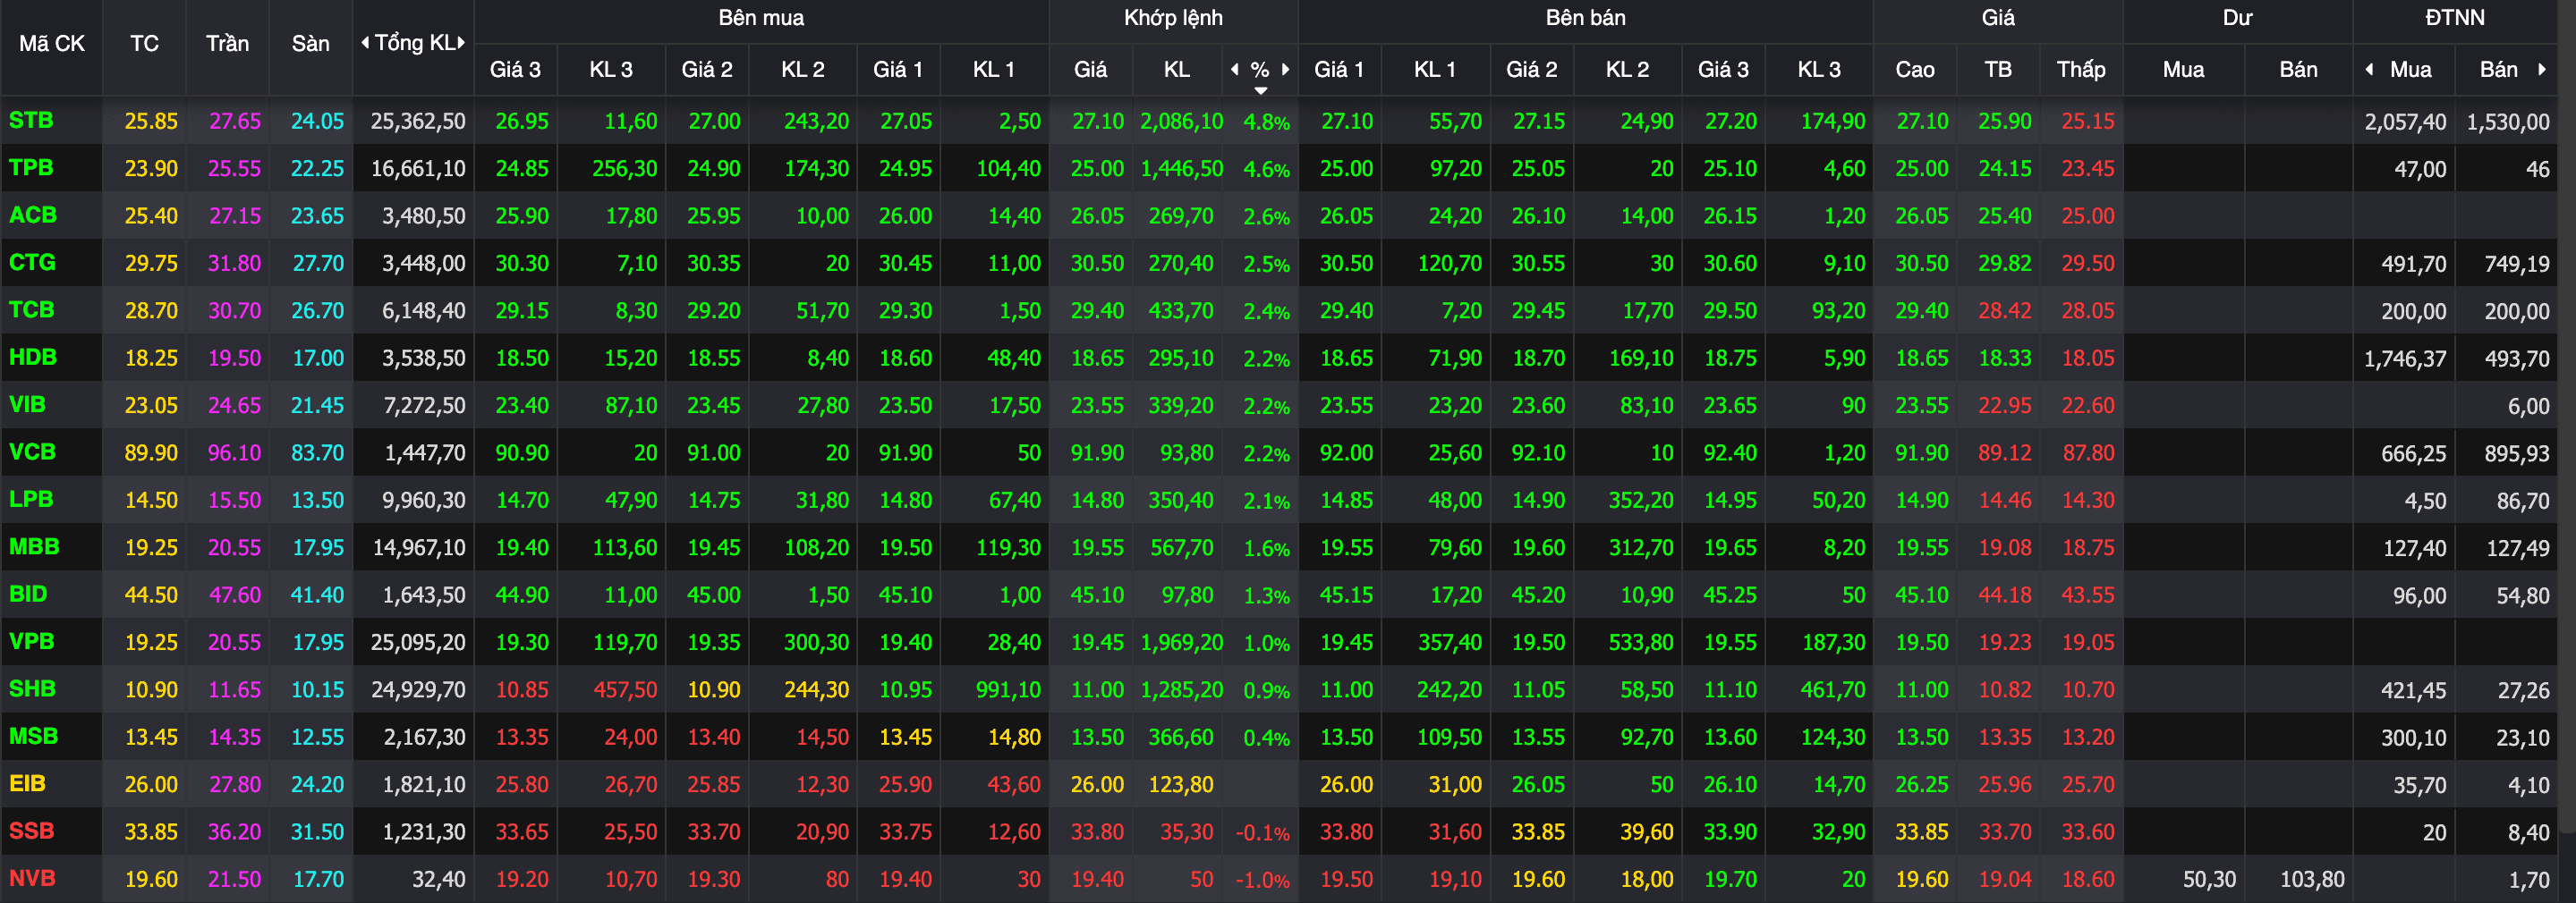The height and width of the screenshot is (903, 2576).
Task: Open STB stock symbol
Action: coord(31,120)
